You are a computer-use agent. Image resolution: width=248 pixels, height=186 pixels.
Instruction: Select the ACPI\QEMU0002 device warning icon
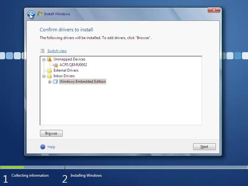click(55, 65)
